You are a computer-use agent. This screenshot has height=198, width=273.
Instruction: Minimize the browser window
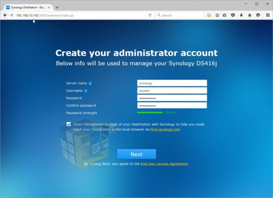[246, 4]
